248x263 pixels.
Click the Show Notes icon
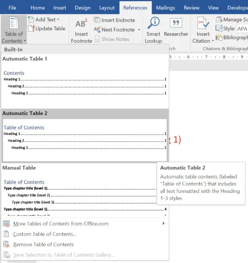pyautogui.click(x=97, y=39)
